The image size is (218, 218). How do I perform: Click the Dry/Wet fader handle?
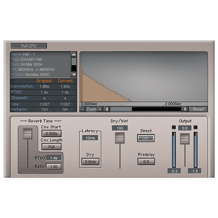[120, 138]
